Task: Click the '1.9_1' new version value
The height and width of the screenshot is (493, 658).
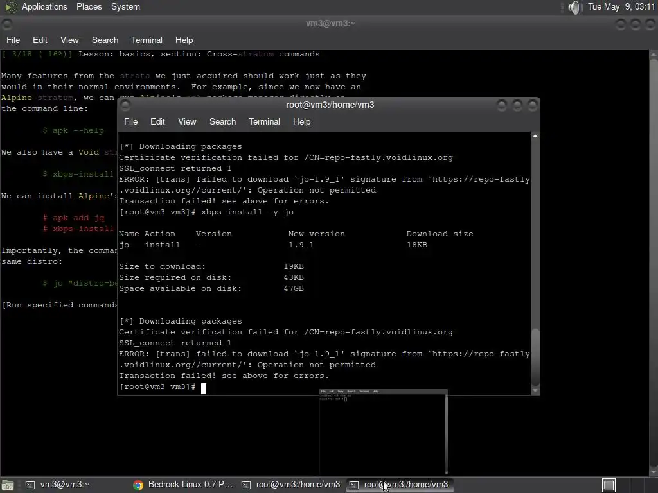Action: click(x=301, y=245)
